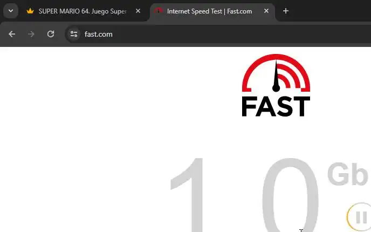Pause the running speed test
Viewport: 371px width, 232px height.
360,216
